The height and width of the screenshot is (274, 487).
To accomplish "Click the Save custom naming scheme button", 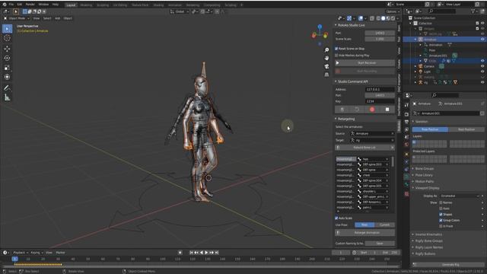I will (x=380, y=244).
